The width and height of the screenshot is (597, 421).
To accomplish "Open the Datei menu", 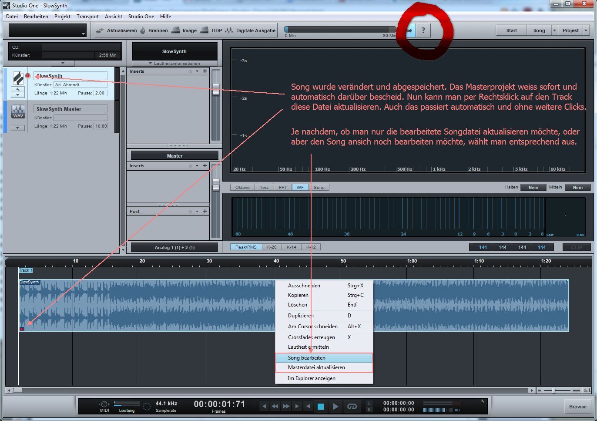I will [12, 17].
